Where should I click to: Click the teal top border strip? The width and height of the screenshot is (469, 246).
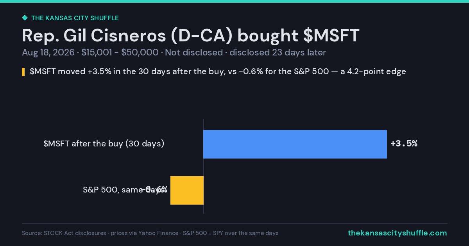(x=234, y=1)
